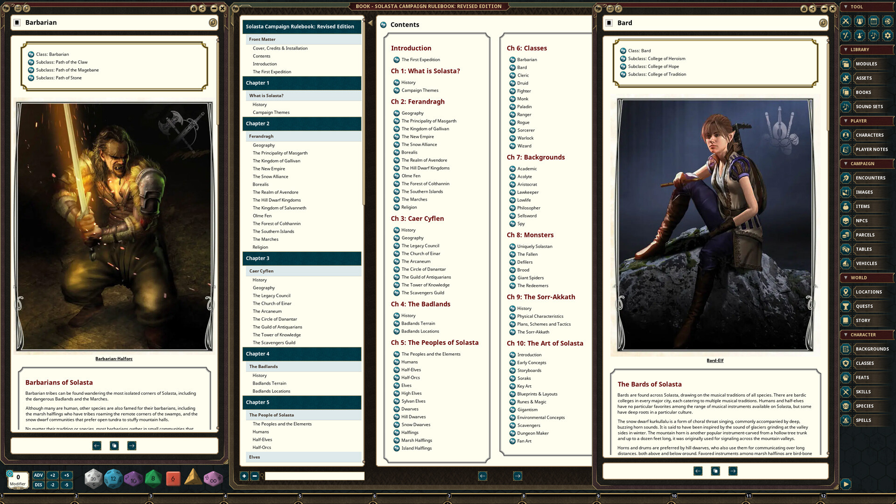Open the Front Matter section header
896x504 pixels.
coord(262,39)
